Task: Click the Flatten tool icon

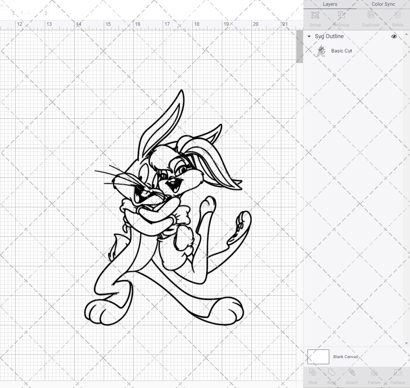Action: point(374,372)
